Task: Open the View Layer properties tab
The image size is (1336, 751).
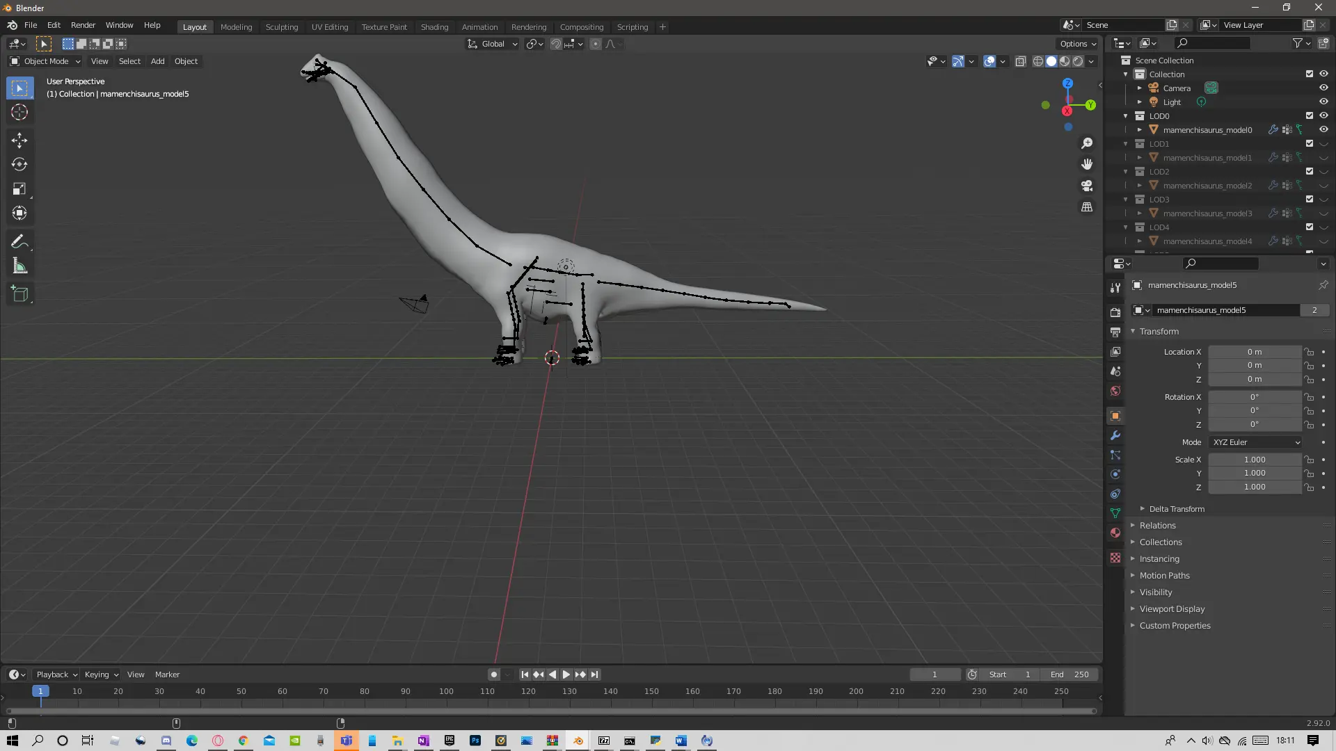Action: pyautogui.click(x=1115, y=352)
